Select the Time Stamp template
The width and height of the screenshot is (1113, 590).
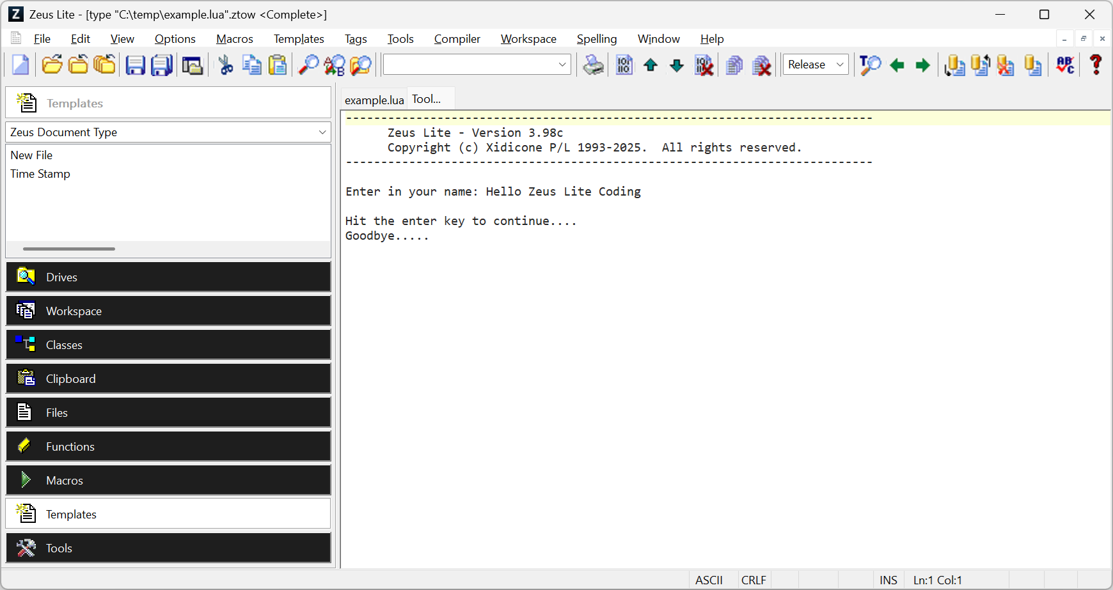click(40, 174)
